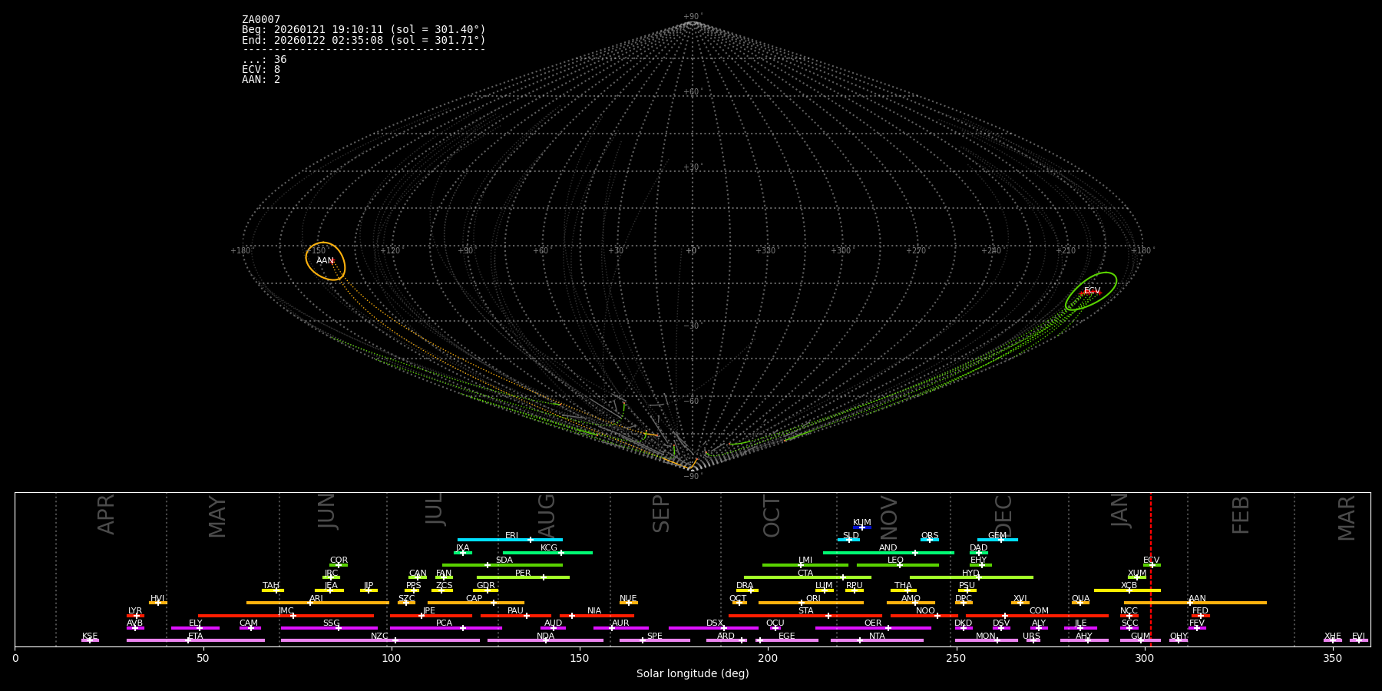Click the "AUG" month label in timeline
Viewport: 1382px width, 691px height.
tap(547, 516)
